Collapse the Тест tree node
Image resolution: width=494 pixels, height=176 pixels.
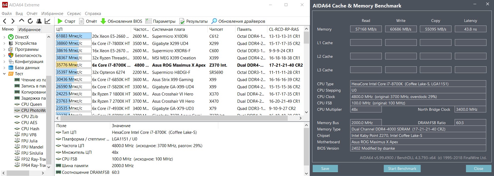(x=4, y=74)
